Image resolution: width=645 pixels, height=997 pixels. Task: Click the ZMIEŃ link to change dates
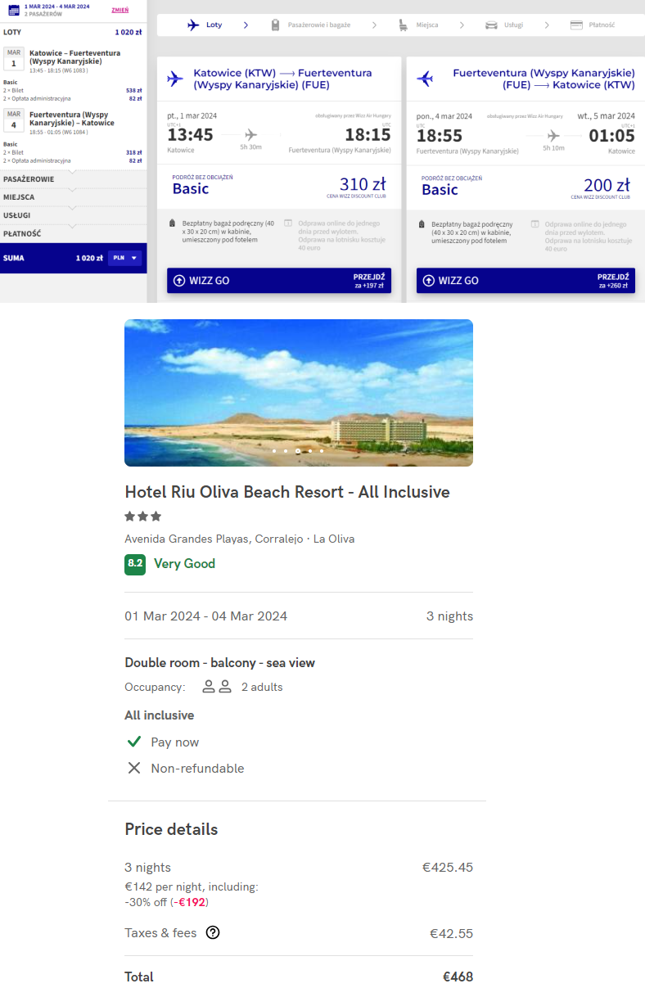(120, 10)
